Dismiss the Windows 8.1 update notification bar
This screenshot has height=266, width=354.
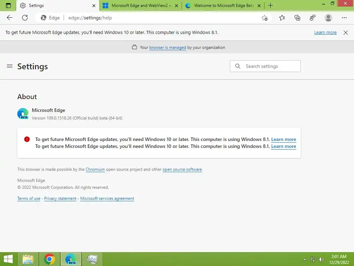(x=345, y=33)
